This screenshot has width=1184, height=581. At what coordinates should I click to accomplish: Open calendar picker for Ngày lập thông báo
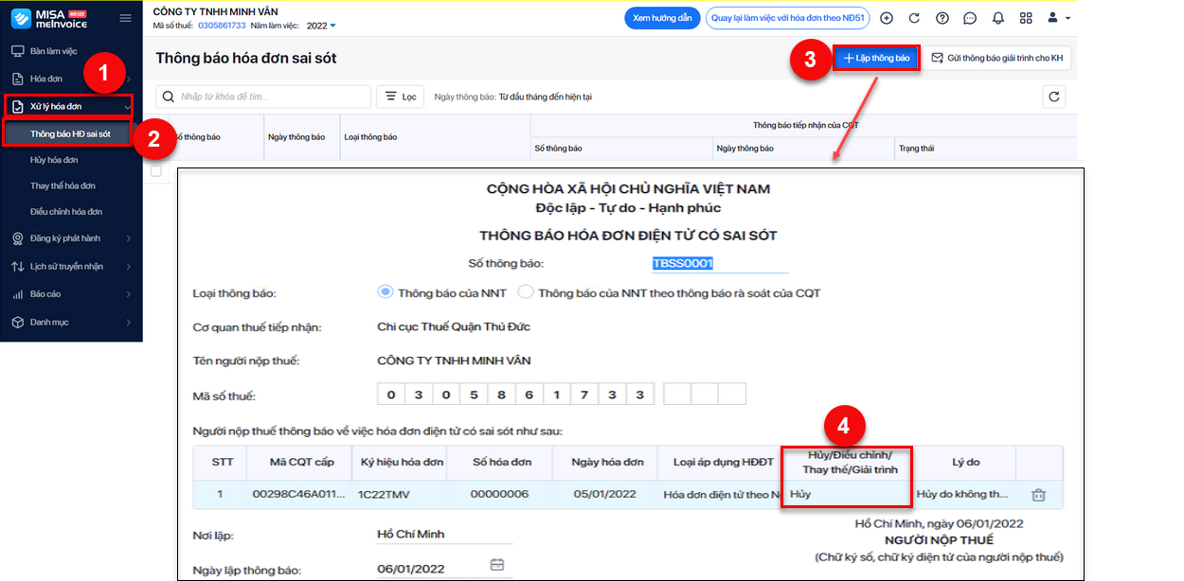point(497,566)
